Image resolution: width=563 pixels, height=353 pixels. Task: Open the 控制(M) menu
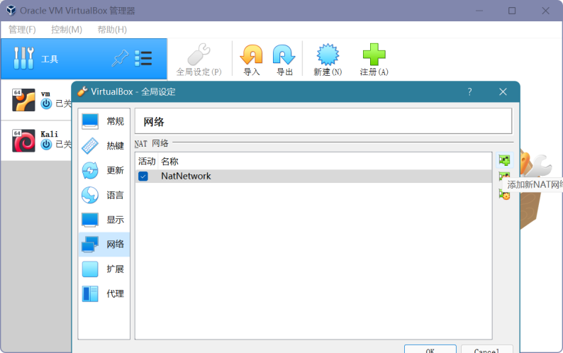[67, 30]
